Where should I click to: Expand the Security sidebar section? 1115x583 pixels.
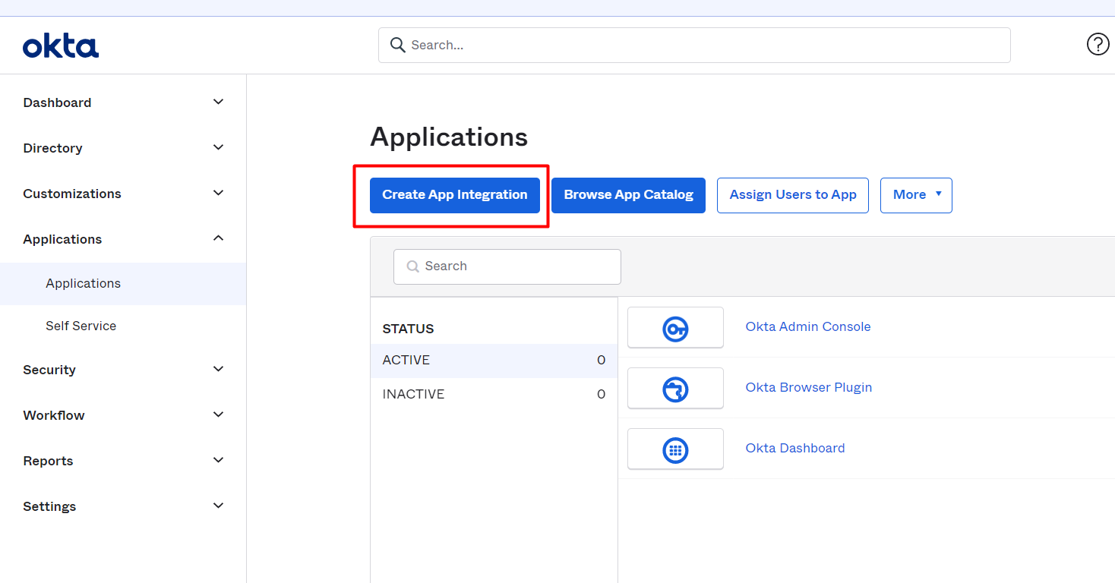pyautogui.click(x=218, y=369)
